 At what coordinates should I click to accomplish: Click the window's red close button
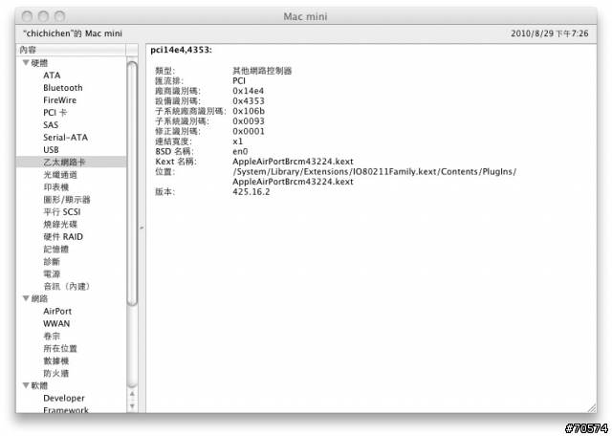coord(27,16)
